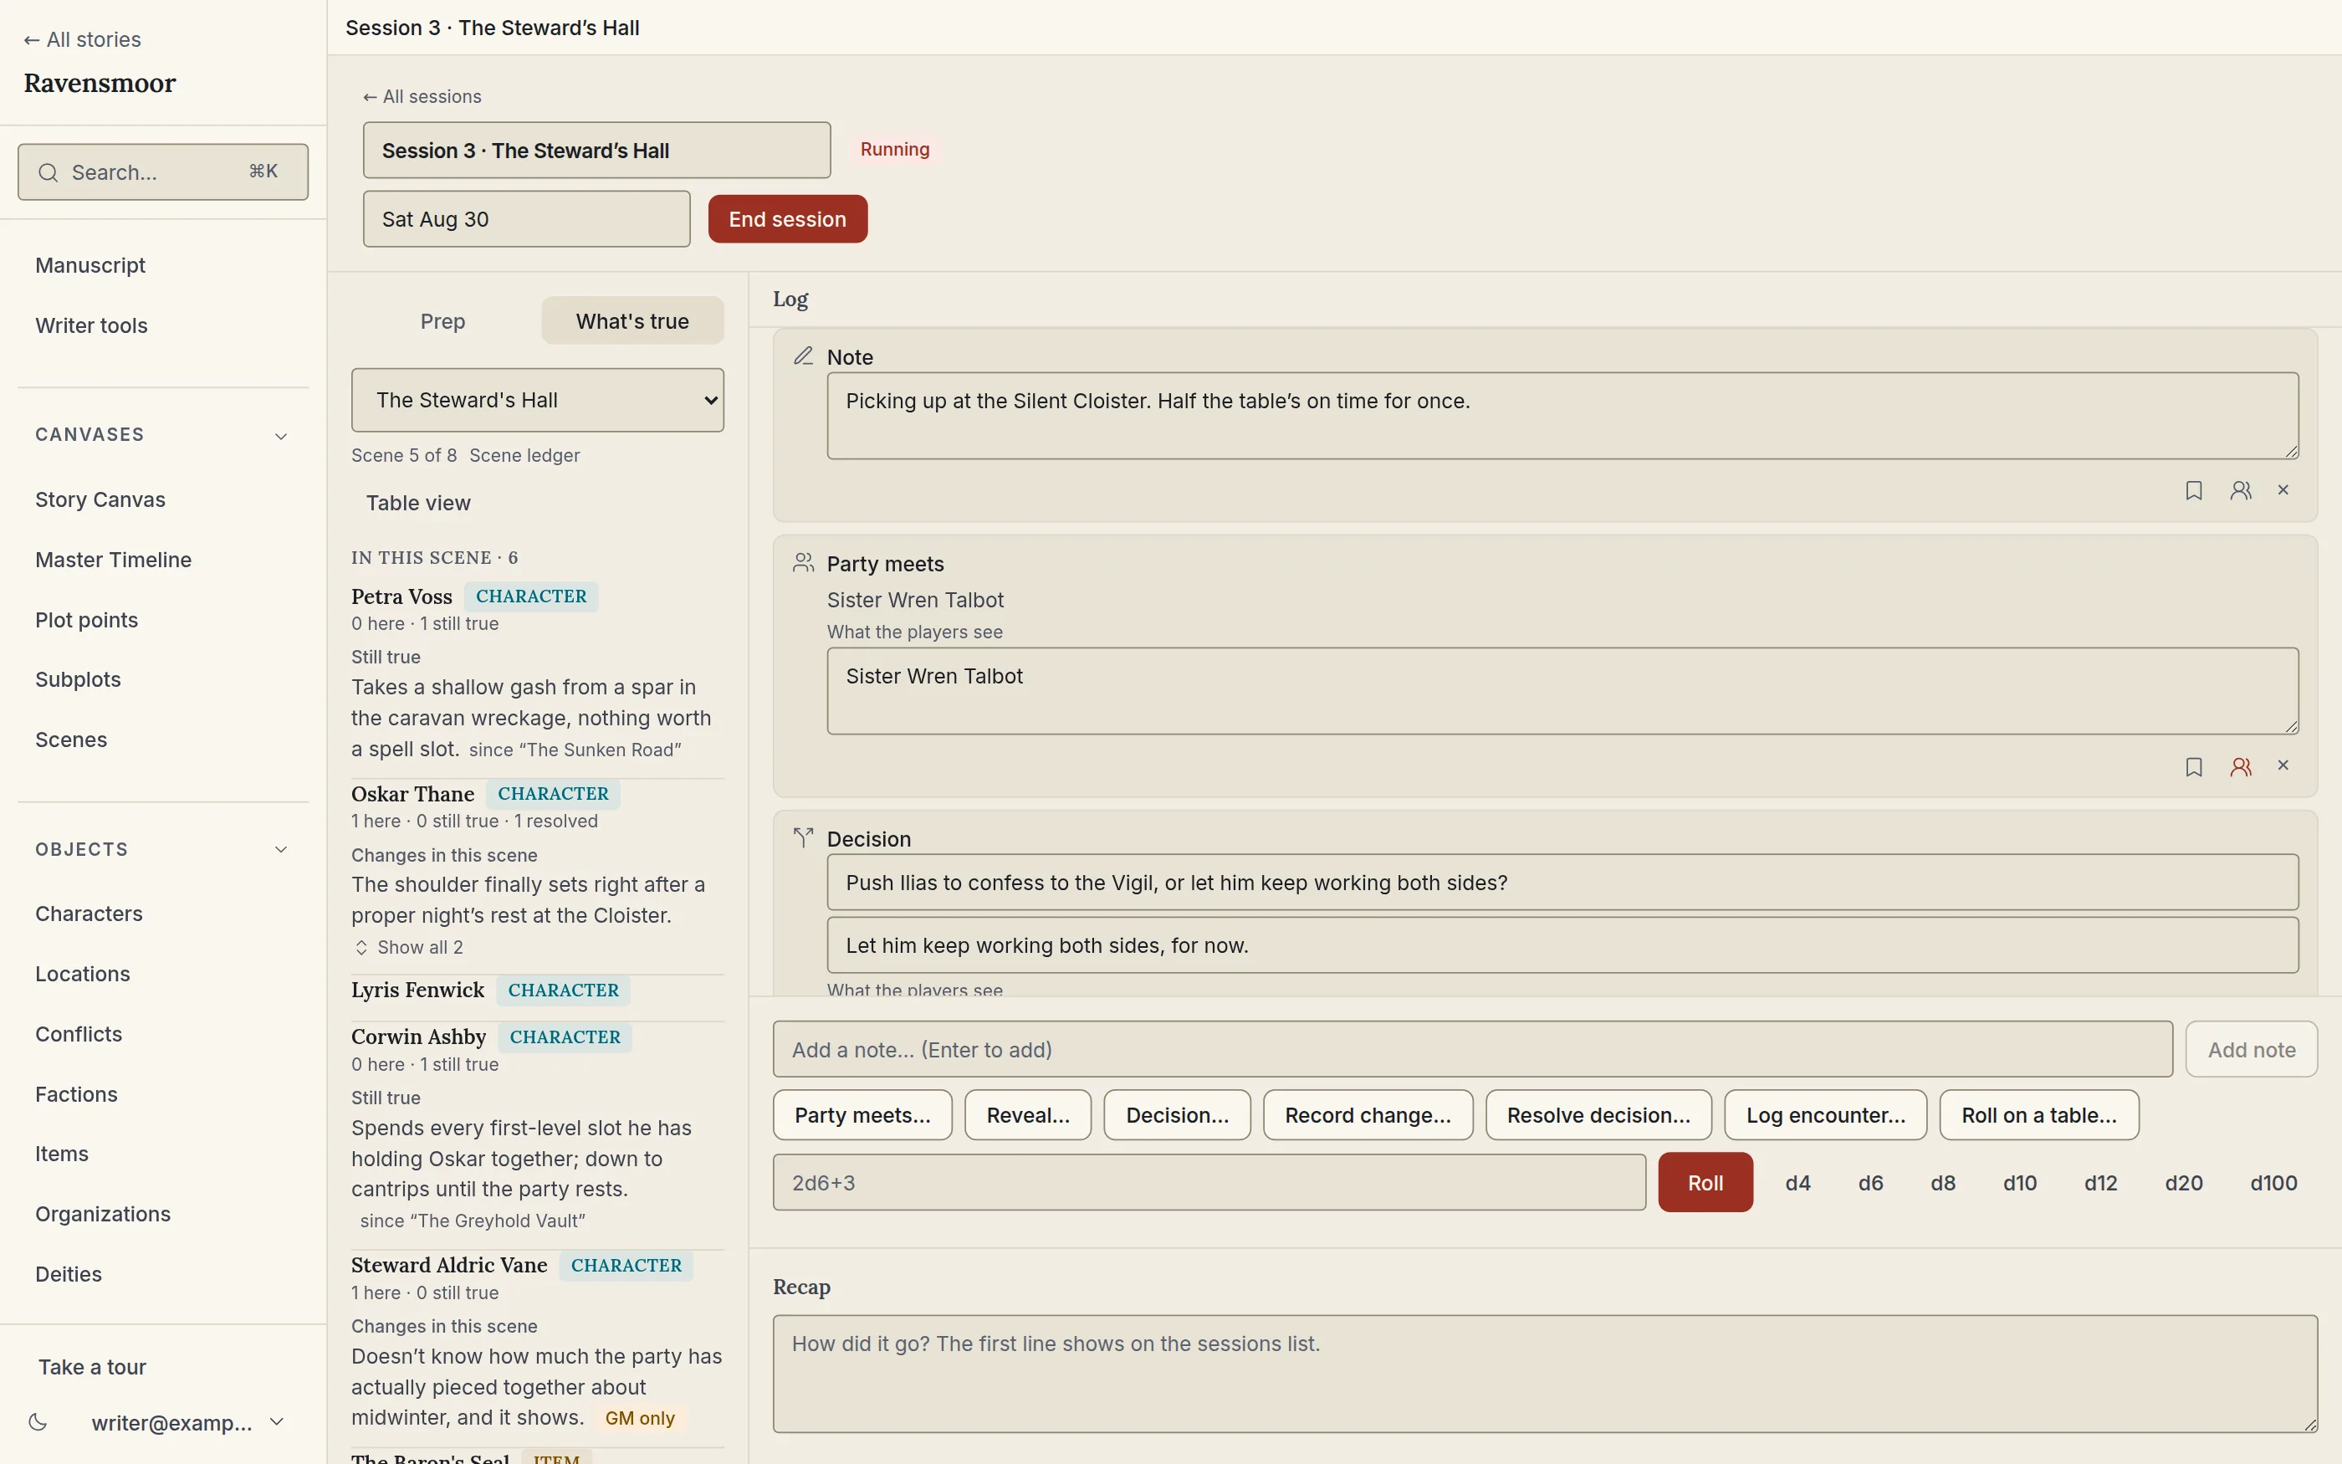Open Roll on a table...
Image resolution: width=2342 pixels, height=1464 pixels.
point(2039,1114)
